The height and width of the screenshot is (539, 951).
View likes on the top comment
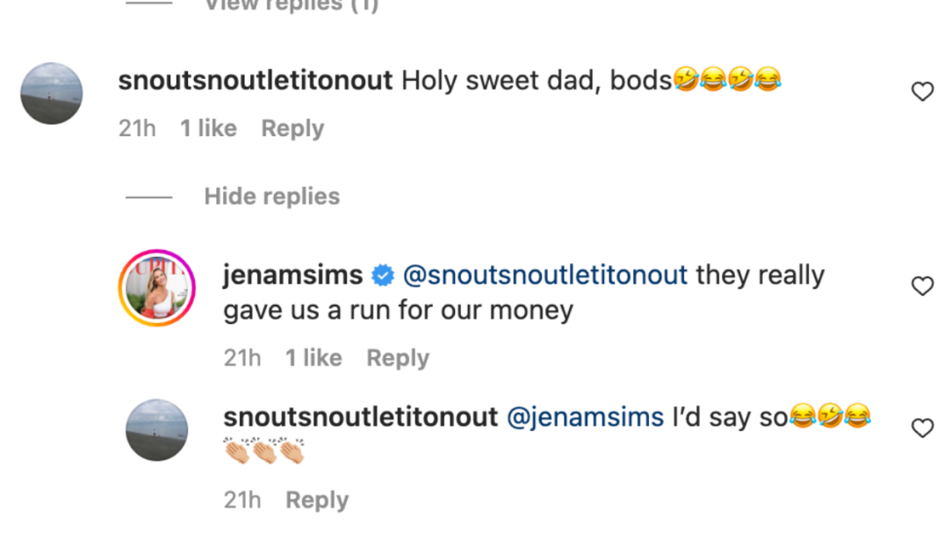coord(208,128)
